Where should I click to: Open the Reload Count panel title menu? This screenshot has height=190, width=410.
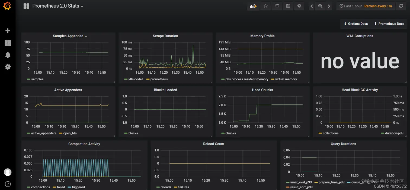214,144
